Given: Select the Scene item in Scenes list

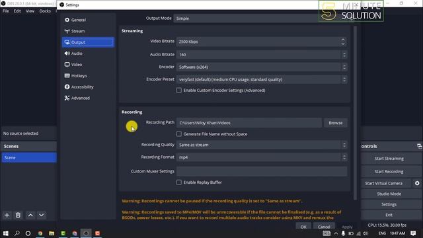Looking at the screenshot, I should tap(29, 157).
